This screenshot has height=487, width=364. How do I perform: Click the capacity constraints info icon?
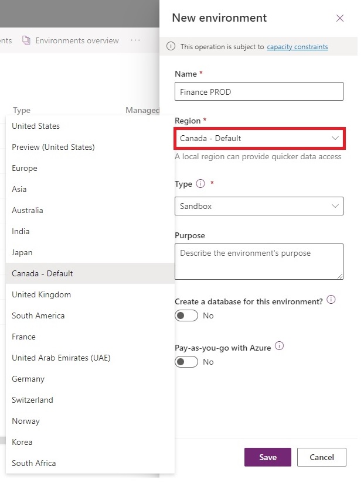click(171, 47)
